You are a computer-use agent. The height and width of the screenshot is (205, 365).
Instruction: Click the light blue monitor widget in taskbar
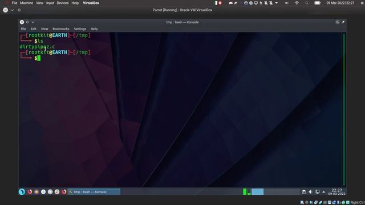click(x=257, y=192)
